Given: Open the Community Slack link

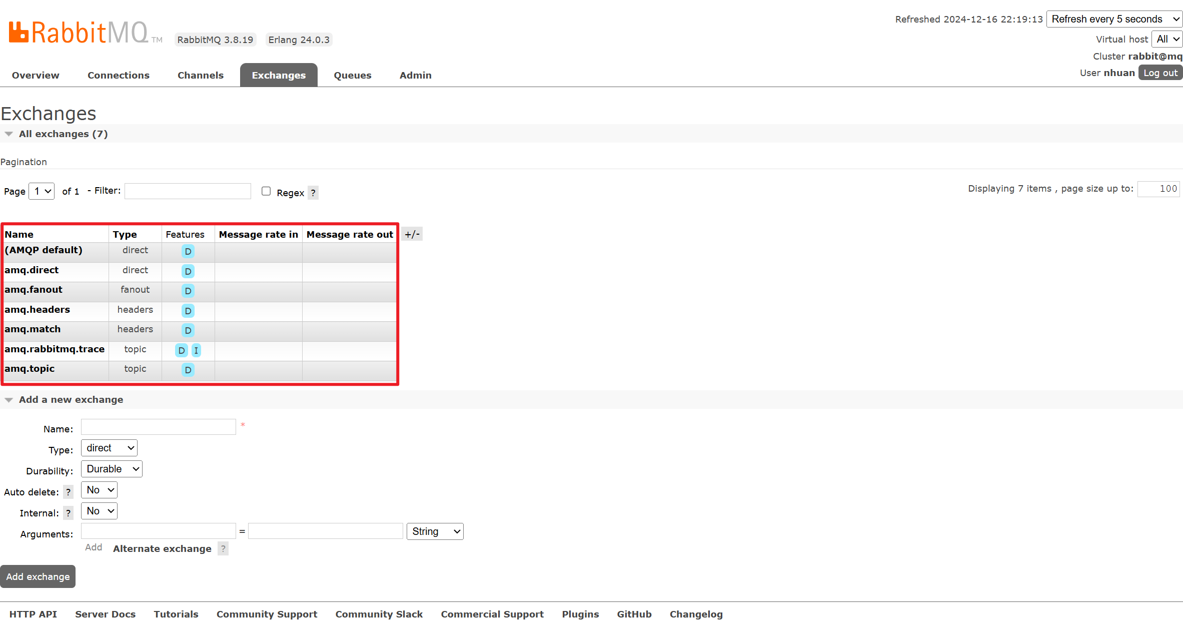Looking at the screenshot, I should [x=379, y=614].
